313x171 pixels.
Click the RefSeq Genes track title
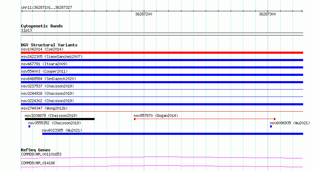point(36,150)
